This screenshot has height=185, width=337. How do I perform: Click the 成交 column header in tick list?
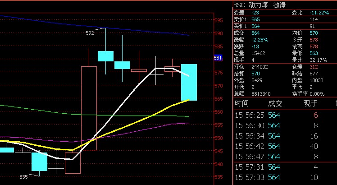click(275, 104)
